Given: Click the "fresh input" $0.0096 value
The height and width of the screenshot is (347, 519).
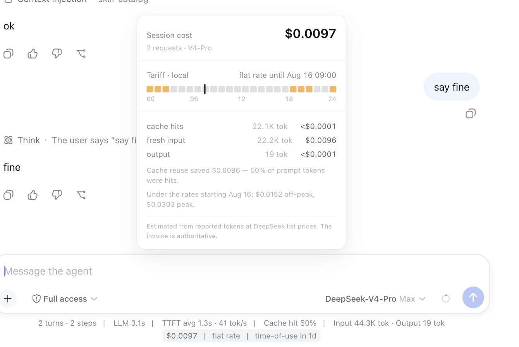Looking at the screenshot, I should [321, 140].
